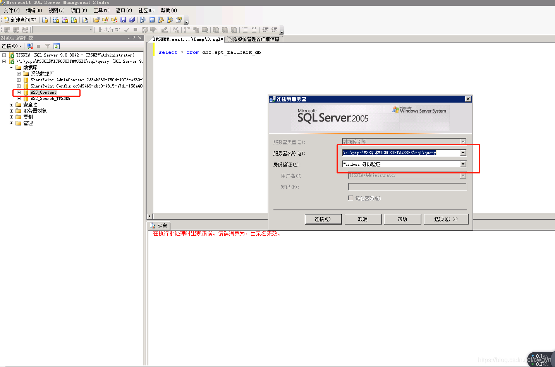
Task: Click the 帮助 (Help) button in dialog
Action: [x=402, y=219]
